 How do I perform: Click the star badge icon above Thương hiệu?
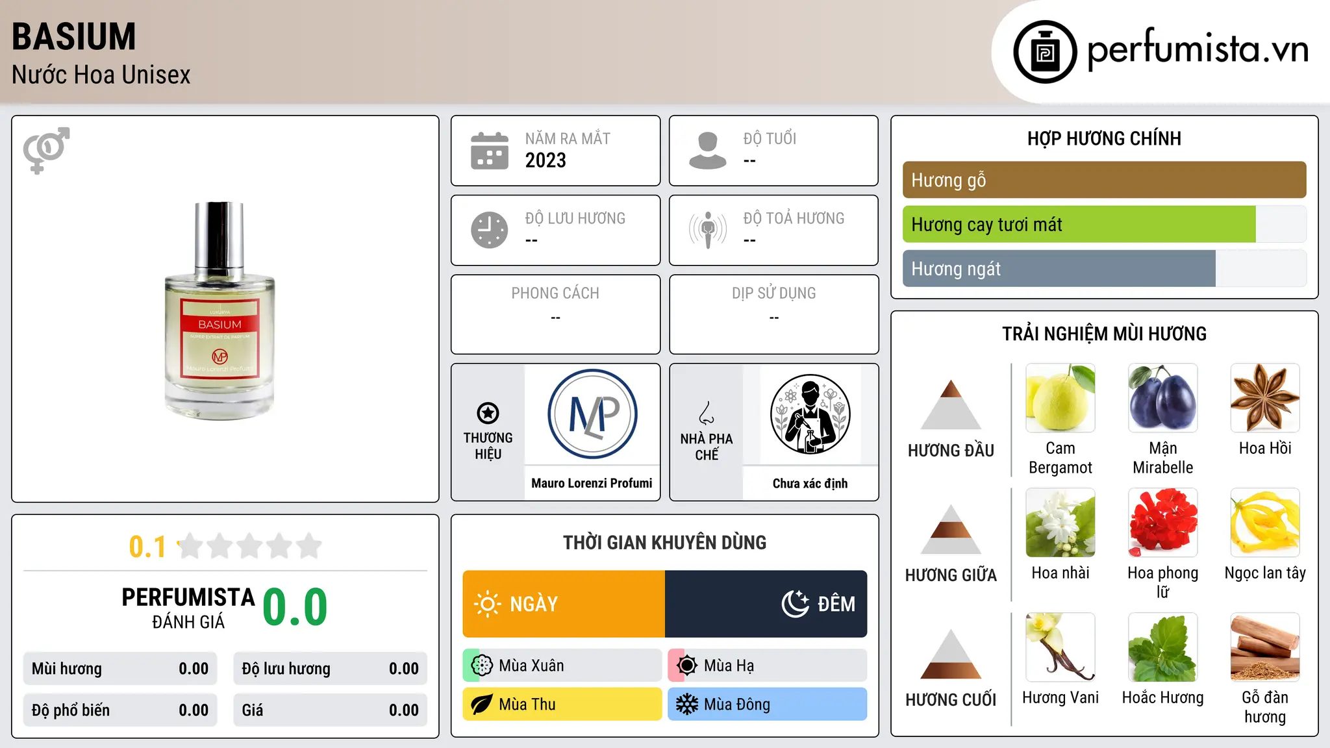click(488, 413)
